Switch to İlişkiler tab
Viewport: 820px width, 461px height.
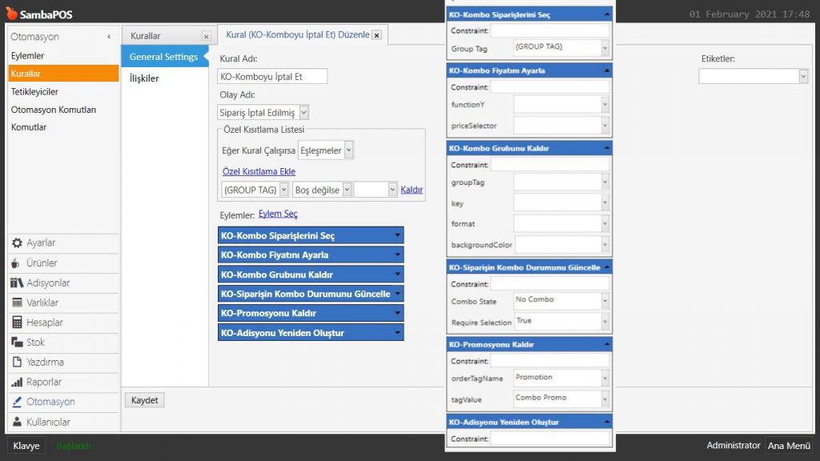[144, 78]
